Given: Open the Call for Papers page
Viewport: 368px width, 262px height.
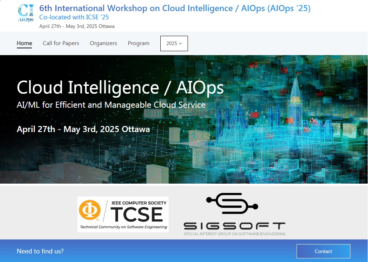Looking at the screenshot, I should coord(61,43).
